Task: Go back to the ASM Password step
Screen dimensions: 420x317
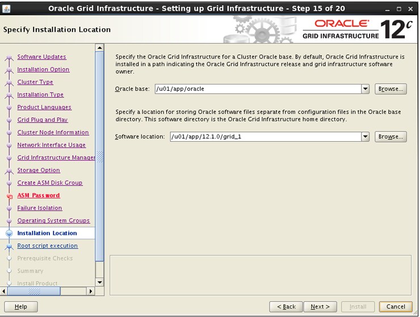Action: 39,195
